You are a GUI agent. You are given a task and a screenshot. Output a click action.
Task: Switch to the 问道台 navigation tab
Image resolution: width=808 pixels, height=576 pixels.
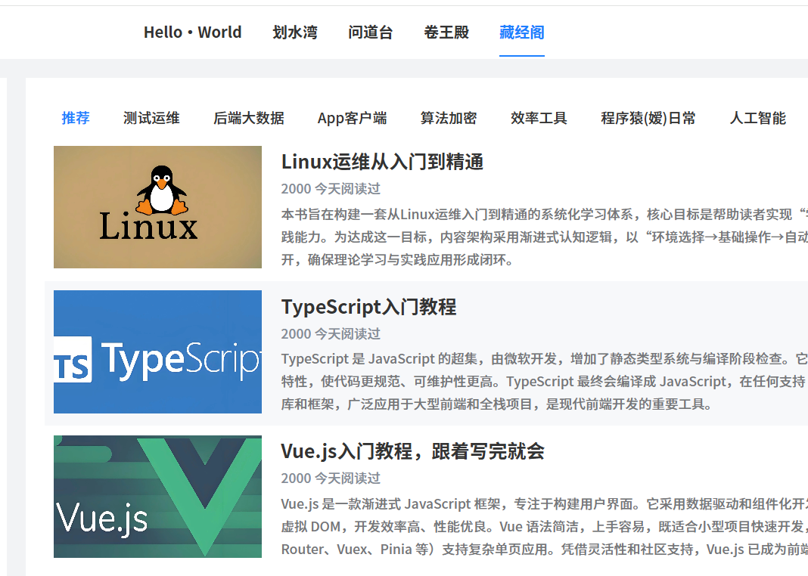[371, 33]
